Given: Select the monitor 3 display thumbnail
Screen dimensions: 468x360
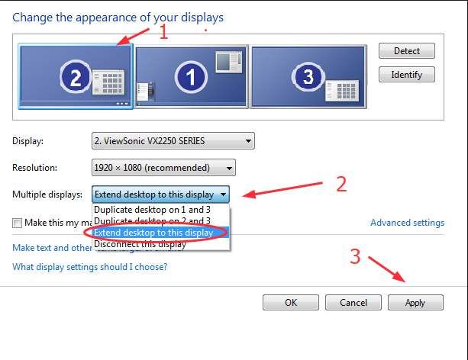Looking at the screenshot, I should [307, 76].
